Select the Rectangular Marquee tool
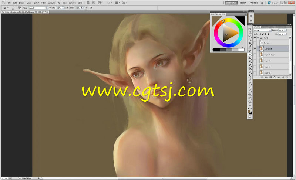This screenshot has width=296, height=180. click(x=250, y=33)
